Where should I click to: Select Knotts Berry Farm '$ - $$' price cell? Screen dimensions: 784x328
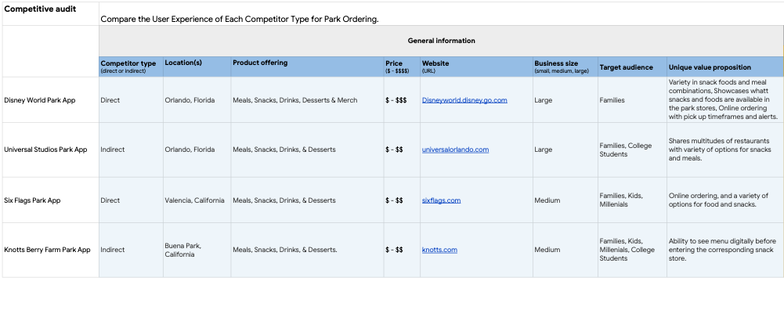(402, 250)
